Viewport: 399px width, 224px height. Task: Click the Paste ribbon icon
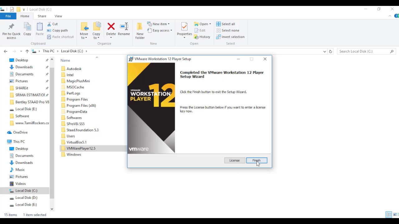click(40, 29)
